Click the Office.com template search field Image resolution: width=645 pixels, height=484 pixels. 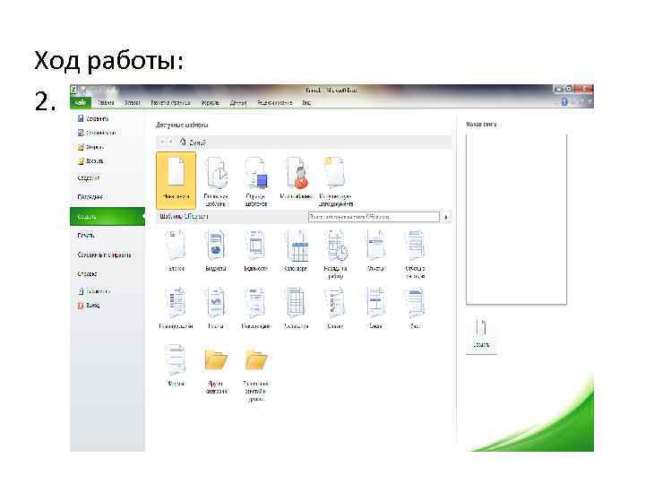click(374, 217)
